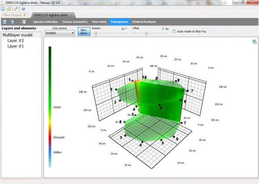
Task: Close the New Project tab
Action: click(x=25, y=15)
